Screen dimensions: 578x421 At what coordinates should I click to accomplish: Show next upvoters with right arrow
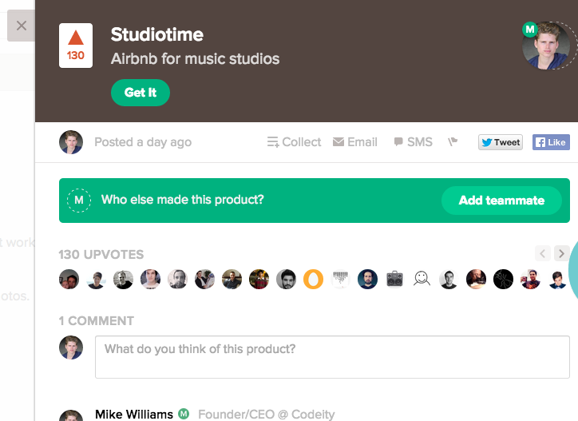tap(561, 254)
